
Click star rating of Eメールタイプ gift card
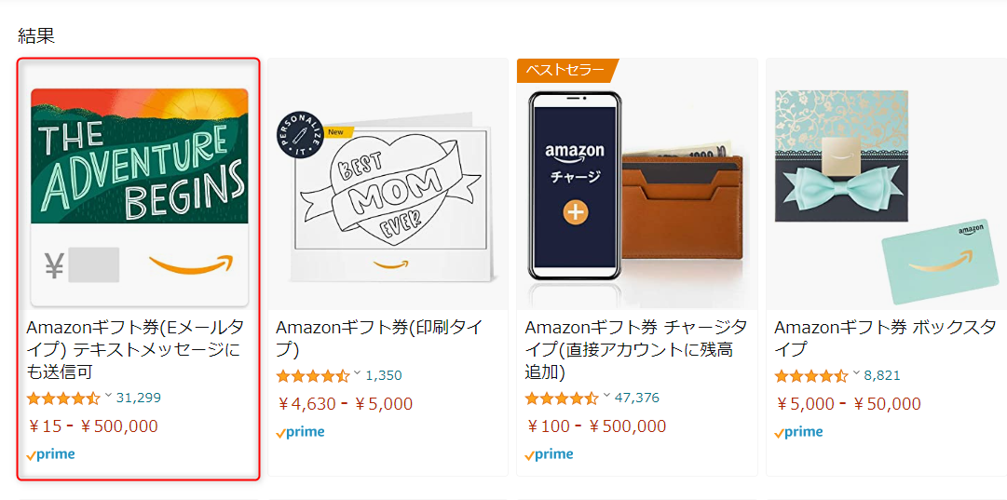pyautogui.click(x=62, y=399)
